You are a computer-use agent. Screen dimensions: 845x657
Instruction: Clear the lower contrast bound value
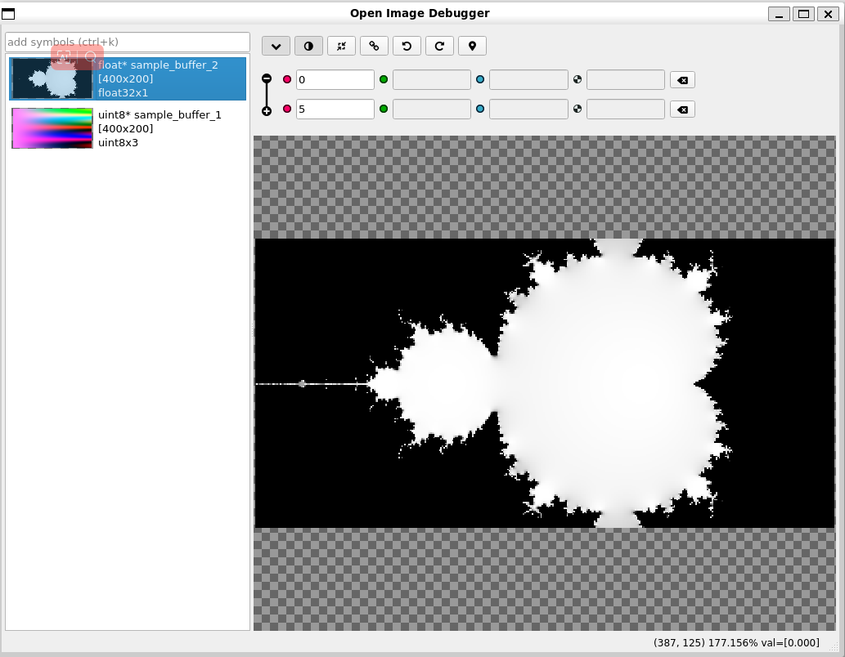(682, 109)
